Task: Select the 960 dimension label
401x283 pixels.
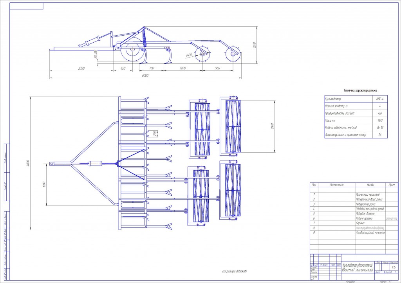Action: (218, 68)
